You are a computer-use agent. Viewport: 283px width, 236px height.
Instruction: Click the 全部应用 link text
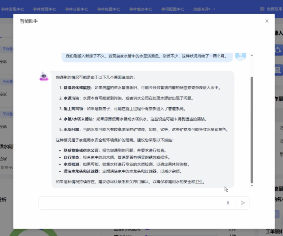[274, 9]
